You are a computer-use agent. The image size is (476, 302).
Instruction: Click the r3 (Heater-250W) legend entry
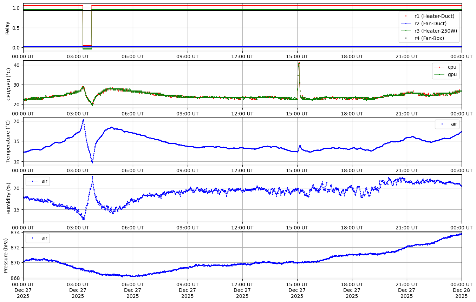tap(436, 31)
